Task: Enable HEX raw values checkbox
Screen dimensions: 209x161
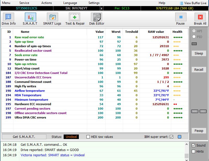Action: (88, 137)
